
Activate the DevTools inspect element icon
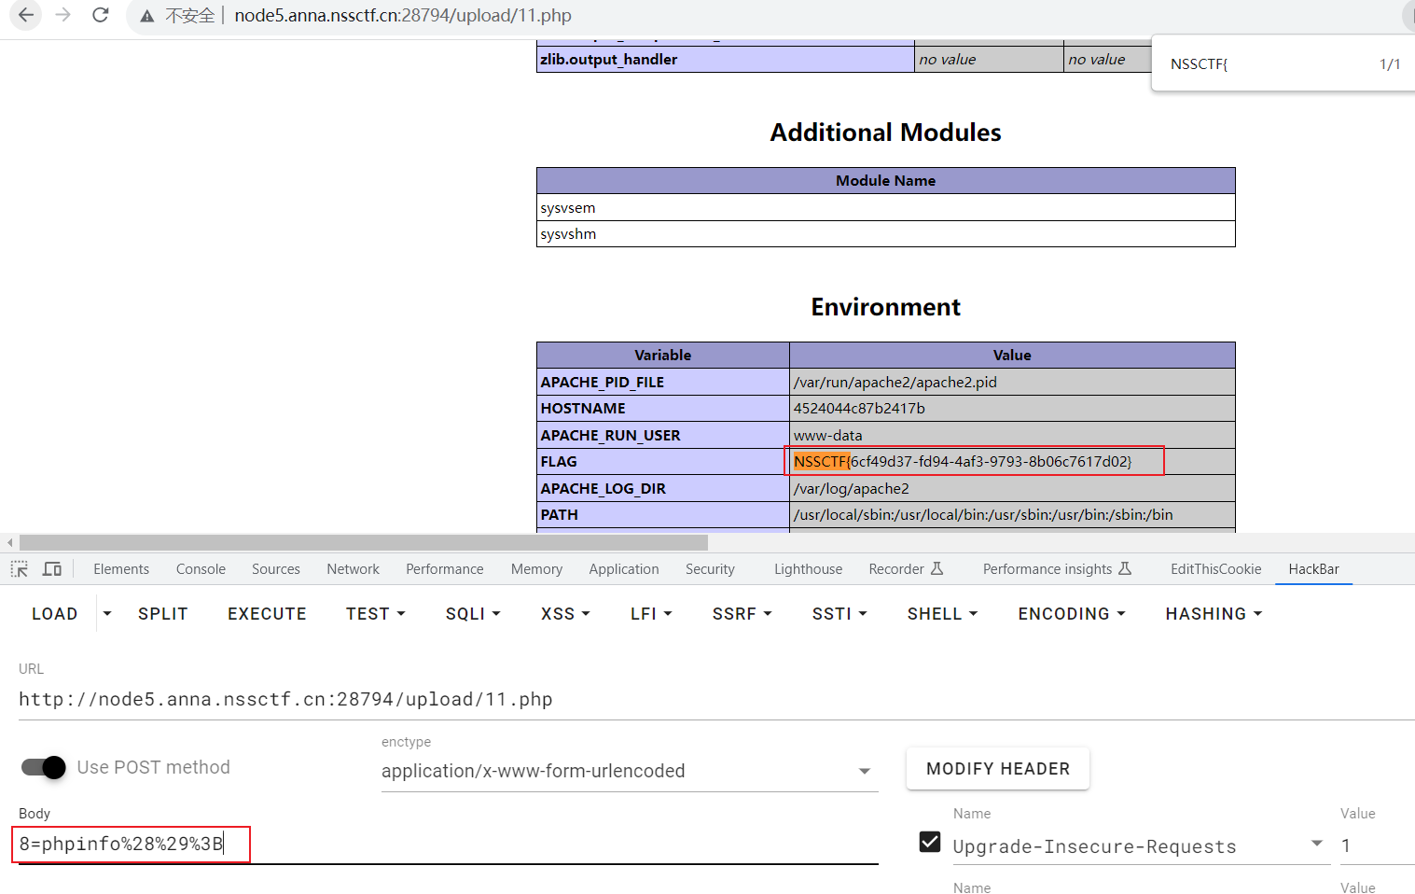click(20, 569)
